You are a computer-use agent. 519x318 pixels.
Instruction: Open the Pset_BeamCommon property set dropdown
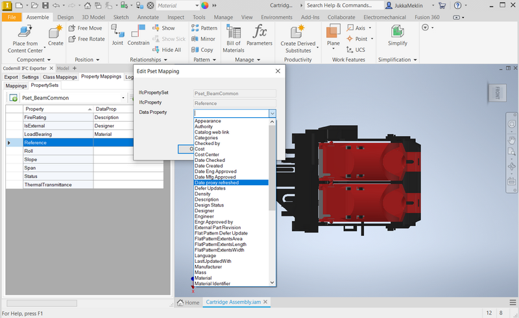click(x=123, y=98)
